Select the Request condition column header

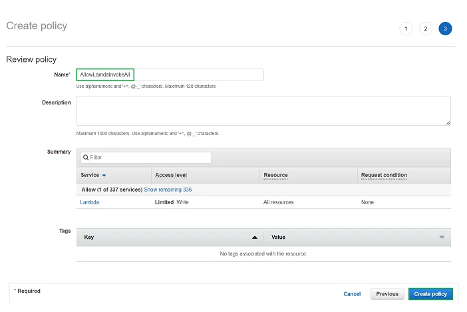(384, 175)
